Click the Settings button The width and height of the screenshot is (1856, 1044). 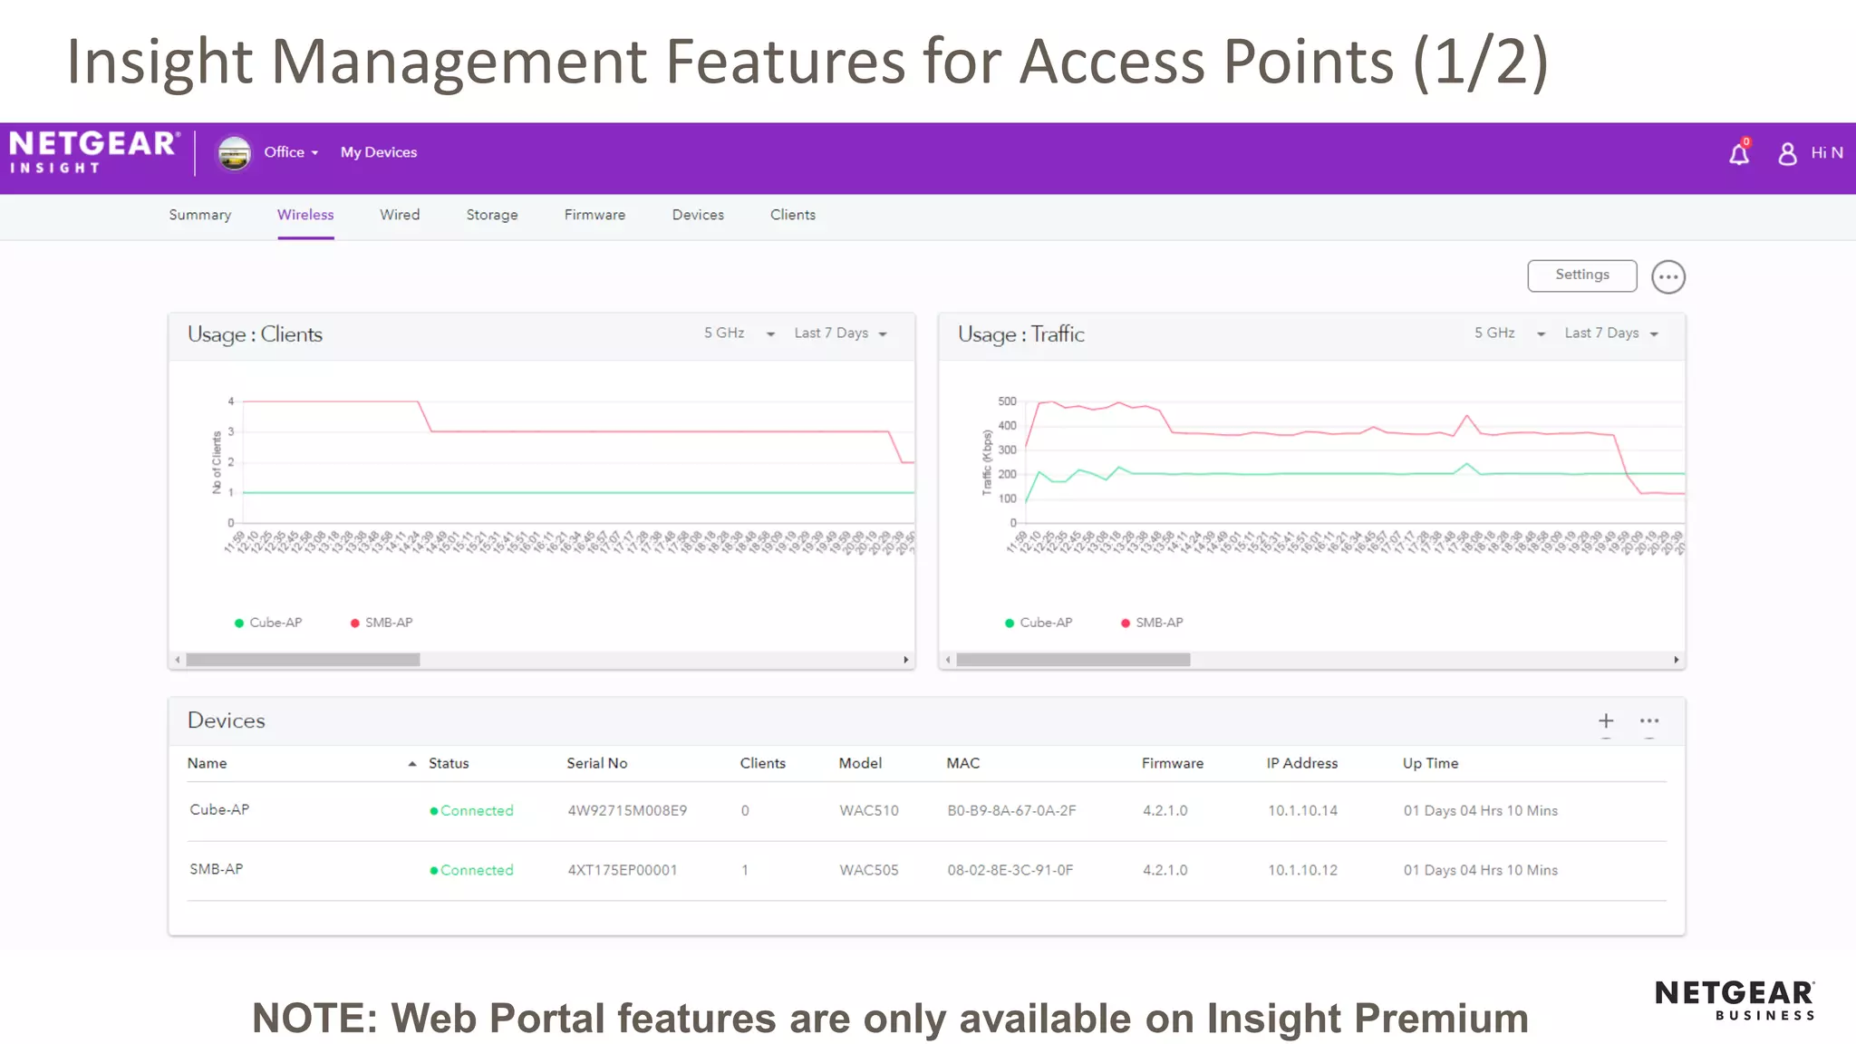1582,275
